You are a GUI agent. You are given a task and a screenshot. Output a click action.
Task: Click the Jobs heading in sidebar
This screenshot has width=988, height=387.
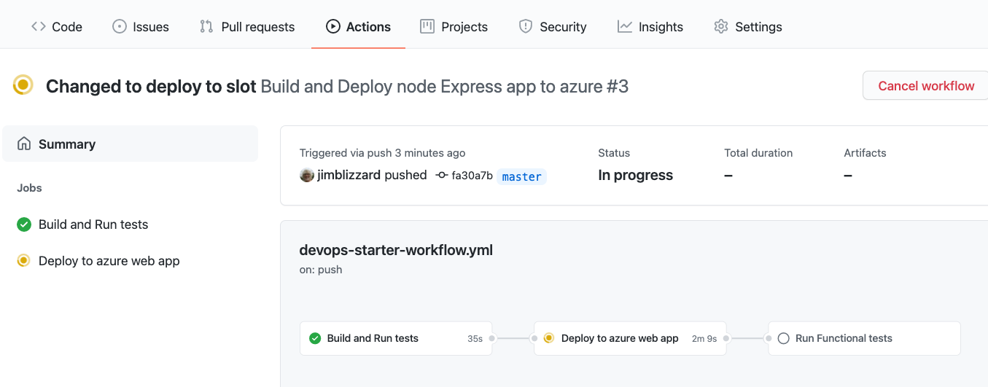coord(30,188)
